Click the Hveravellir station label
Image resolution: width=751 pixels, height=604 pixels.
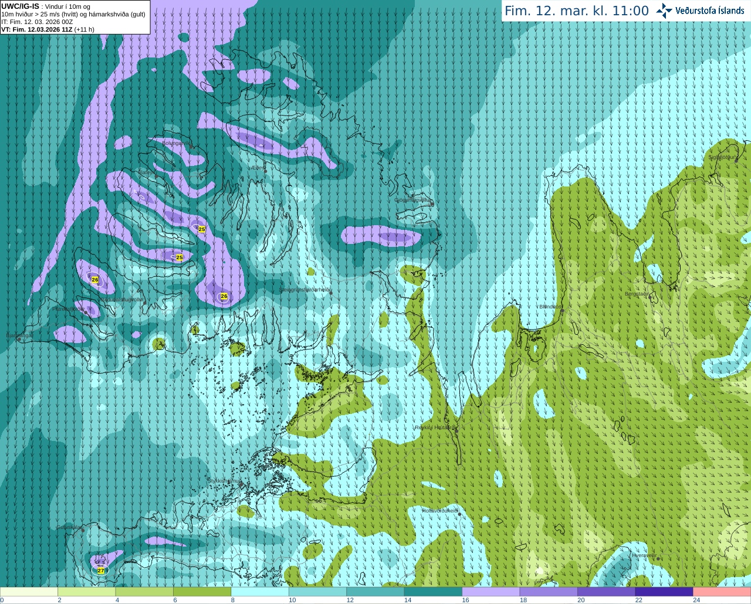(644, 555)
